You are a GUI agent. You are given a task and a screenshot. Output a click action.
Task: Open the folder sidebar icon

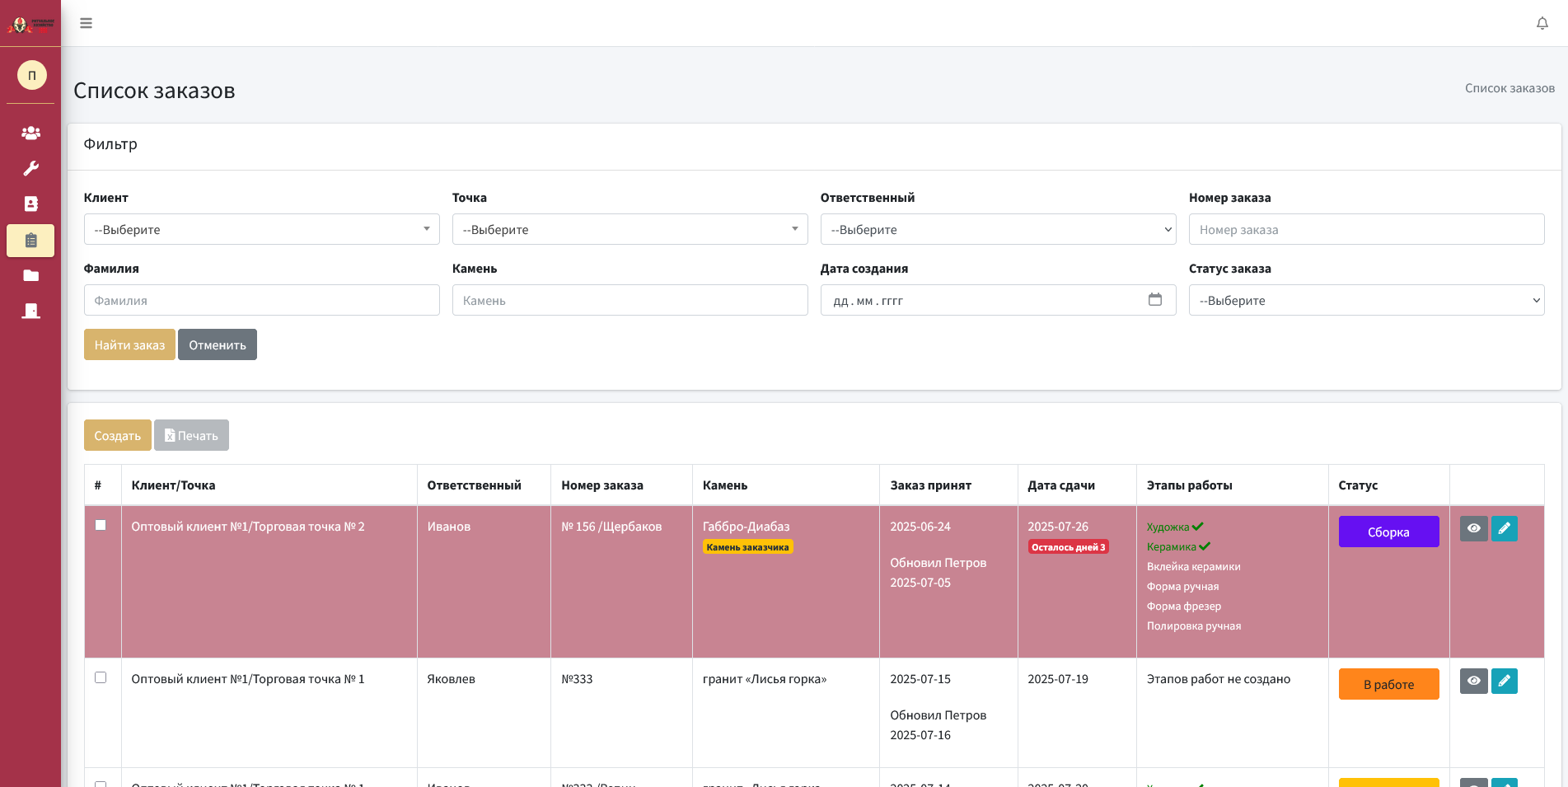click(30, 275)
